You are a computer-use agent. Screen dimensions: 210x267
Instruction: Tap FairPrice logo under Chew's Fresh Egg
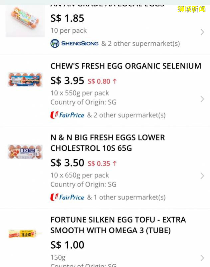coord(67,115)
